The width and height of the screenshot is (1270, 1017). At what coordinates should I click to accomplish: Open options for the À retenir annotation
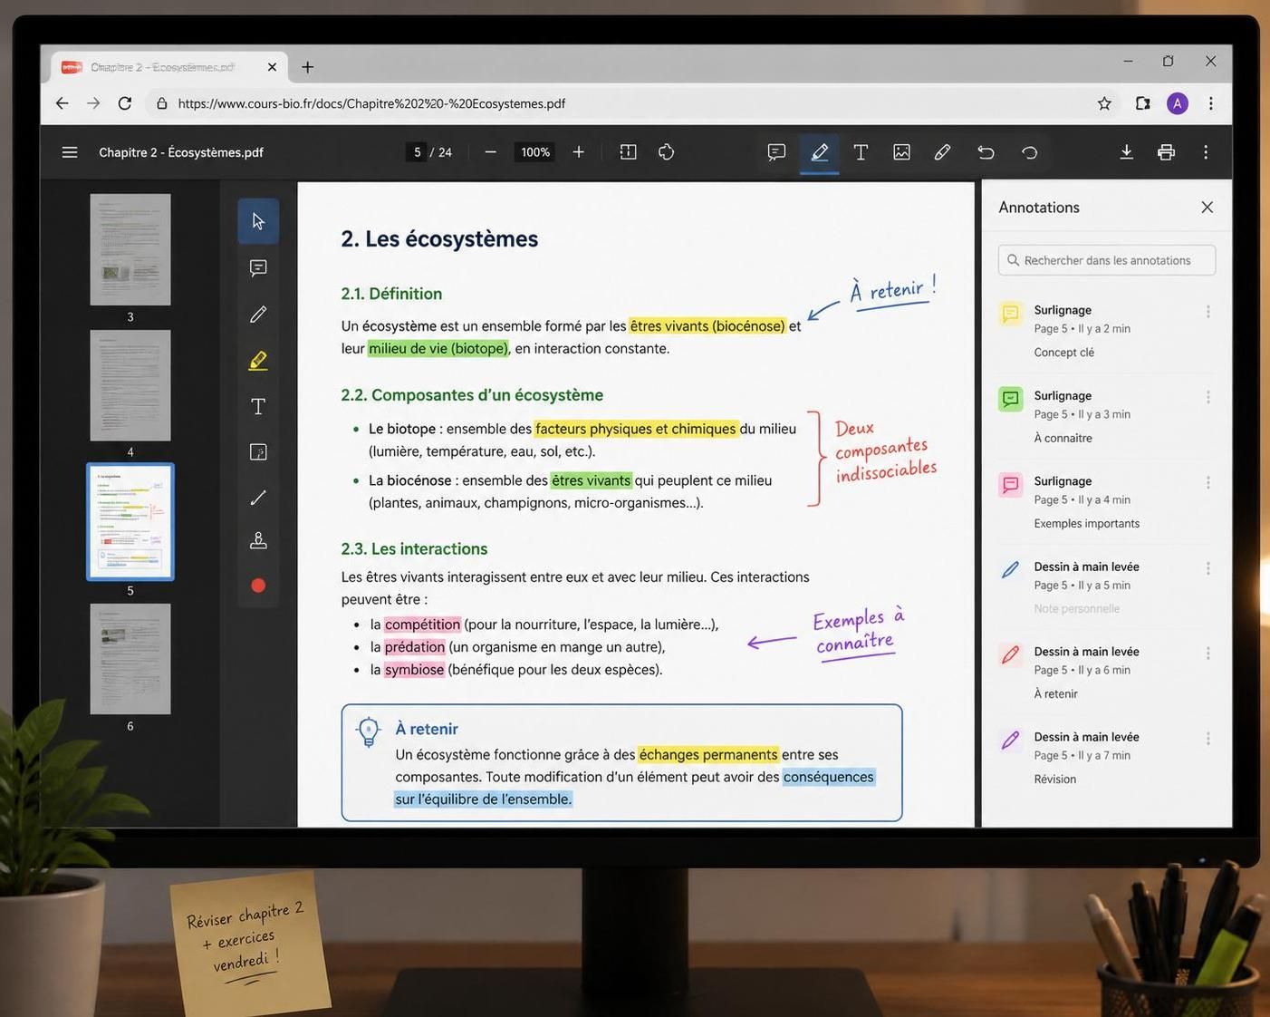pos(1207,653)
